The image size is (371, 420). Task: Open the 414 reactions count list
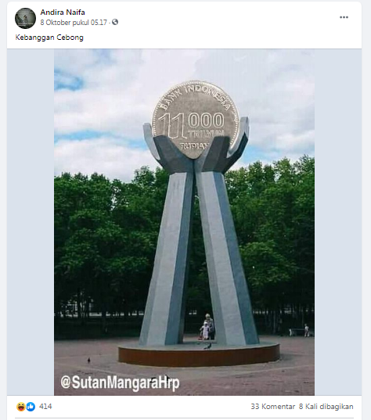coord(45,407)
